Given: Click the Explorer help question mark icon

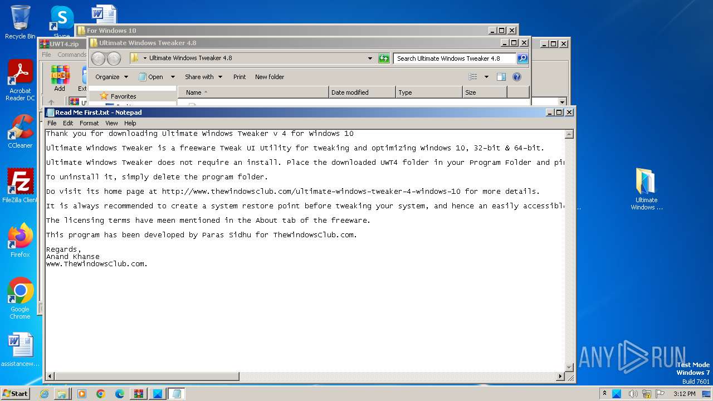Looking at the screenshot, I should pyautogui.click(x=516, y=77).
